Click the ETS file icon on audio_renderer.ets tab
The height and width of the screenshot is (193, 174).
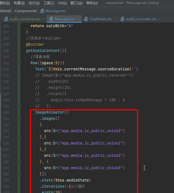pyautogui.click(x=6, y=19)
